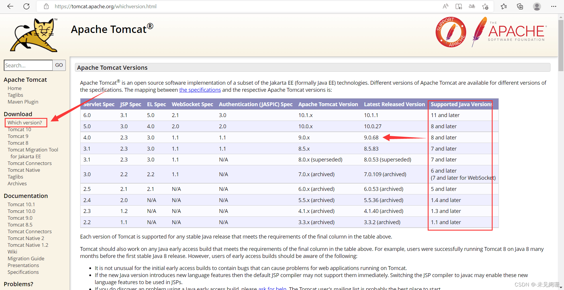Open Wiki link
This screenshot has width=564, height=290.
tap(12, 252)
